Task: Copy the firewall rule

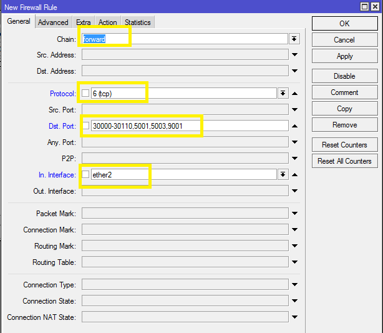Action: (345, 109)
